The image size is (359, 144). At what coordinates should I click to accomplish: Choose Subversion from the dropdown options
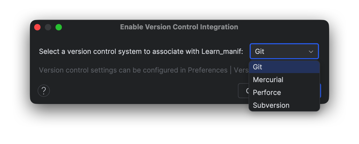click(271, 105)
